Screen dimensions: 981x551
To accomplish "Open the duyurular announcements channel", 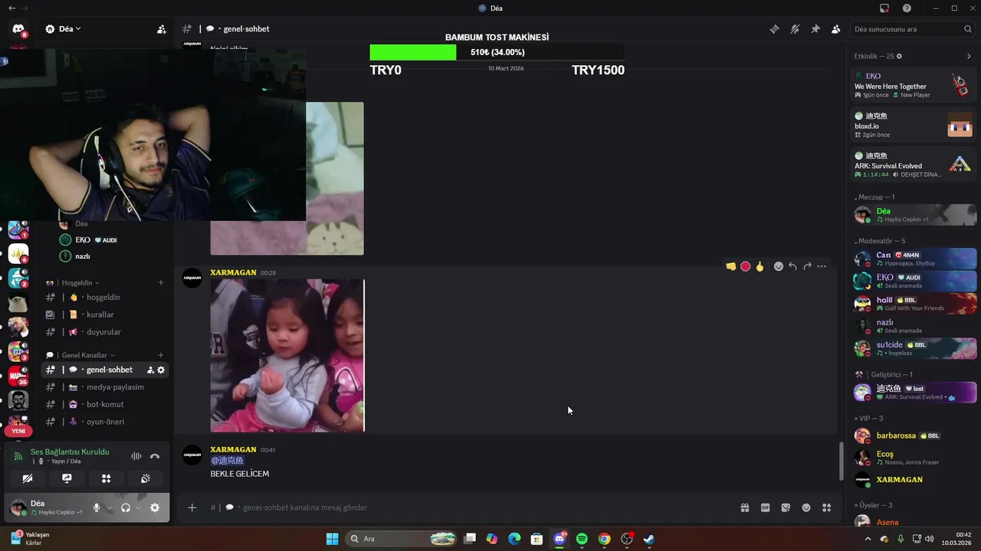I will (x=105, y=332).
